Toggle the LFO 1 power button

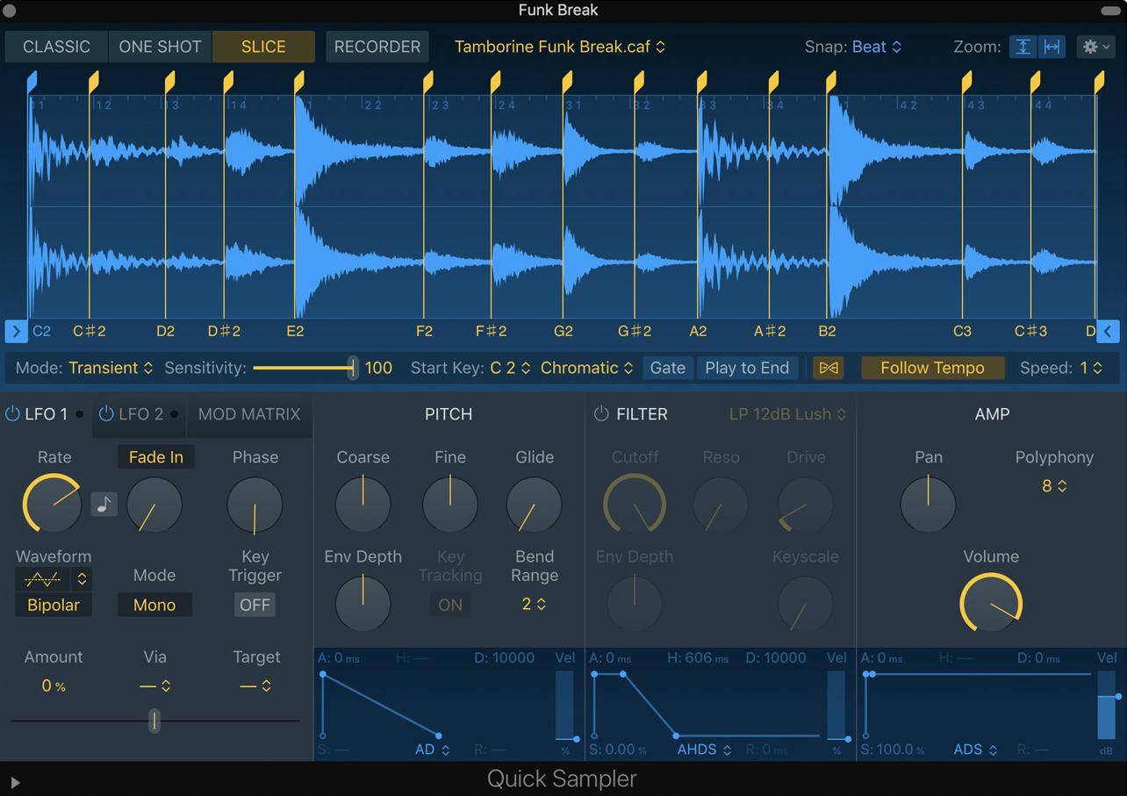tap(12, 414)
